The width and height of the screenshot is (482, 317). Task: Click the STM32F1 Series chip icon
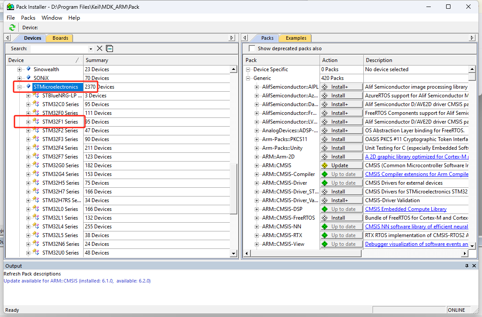tap(36, 121)
